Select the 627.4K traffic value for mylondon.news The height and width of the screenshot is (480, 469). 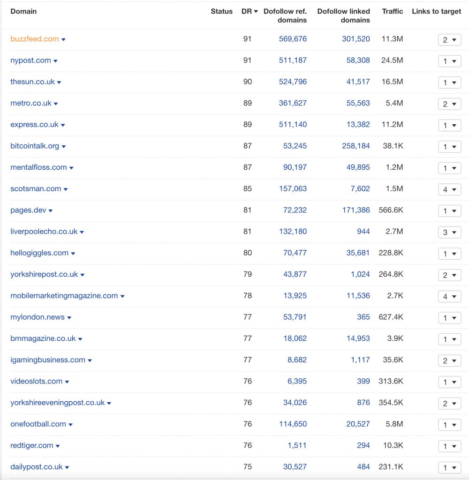[391, 317]
